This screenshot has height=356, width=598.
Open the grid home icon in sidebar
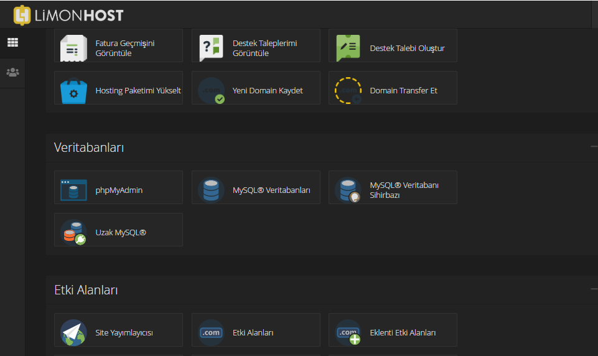pos(12,42)
